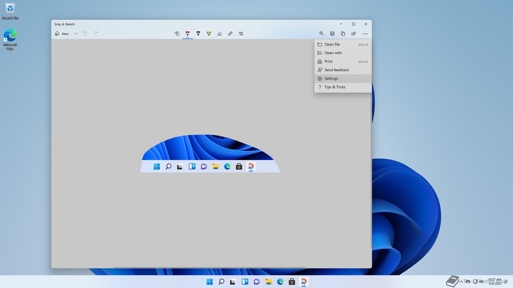Start a New snip

point(62,34)
